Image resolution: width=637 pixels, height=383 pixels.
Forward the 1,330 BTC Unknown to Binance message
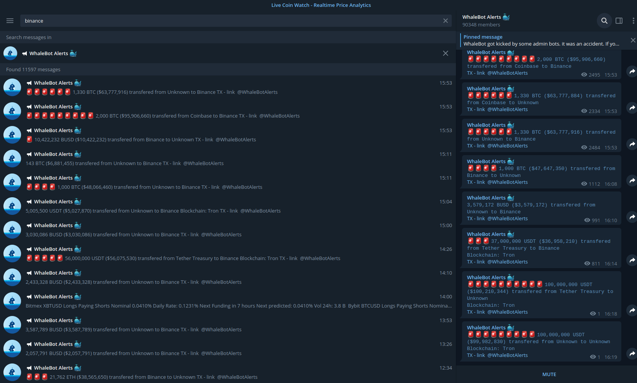point(632,144)
